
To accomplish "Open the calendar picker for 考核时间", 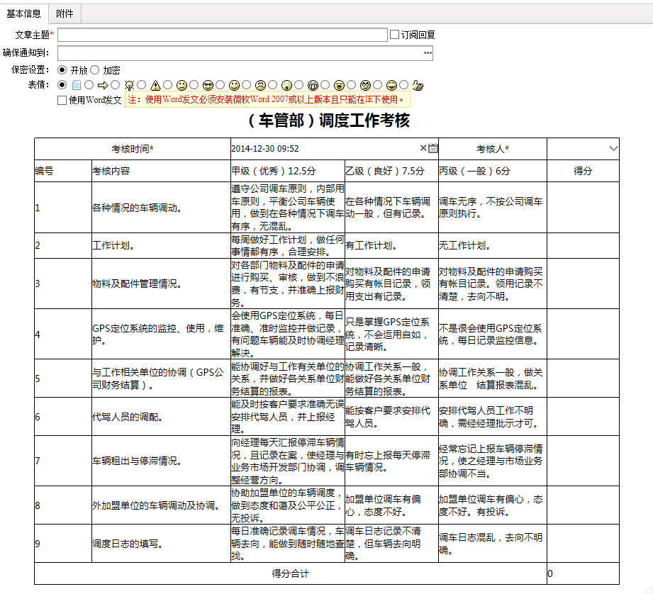I will click(433, 148).
